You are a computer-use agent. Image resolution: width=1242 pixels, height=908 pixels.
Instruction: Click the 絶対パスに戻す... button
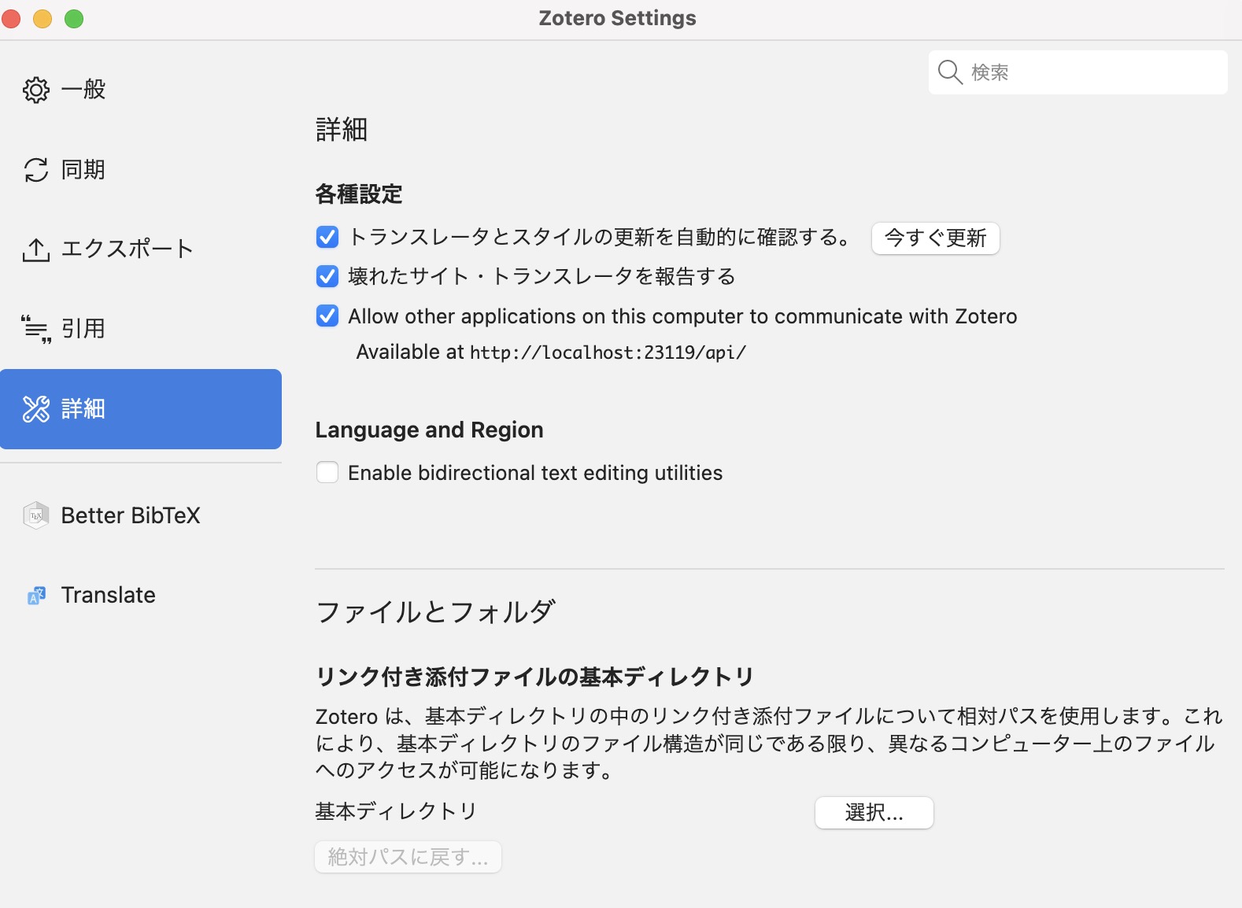408,857
